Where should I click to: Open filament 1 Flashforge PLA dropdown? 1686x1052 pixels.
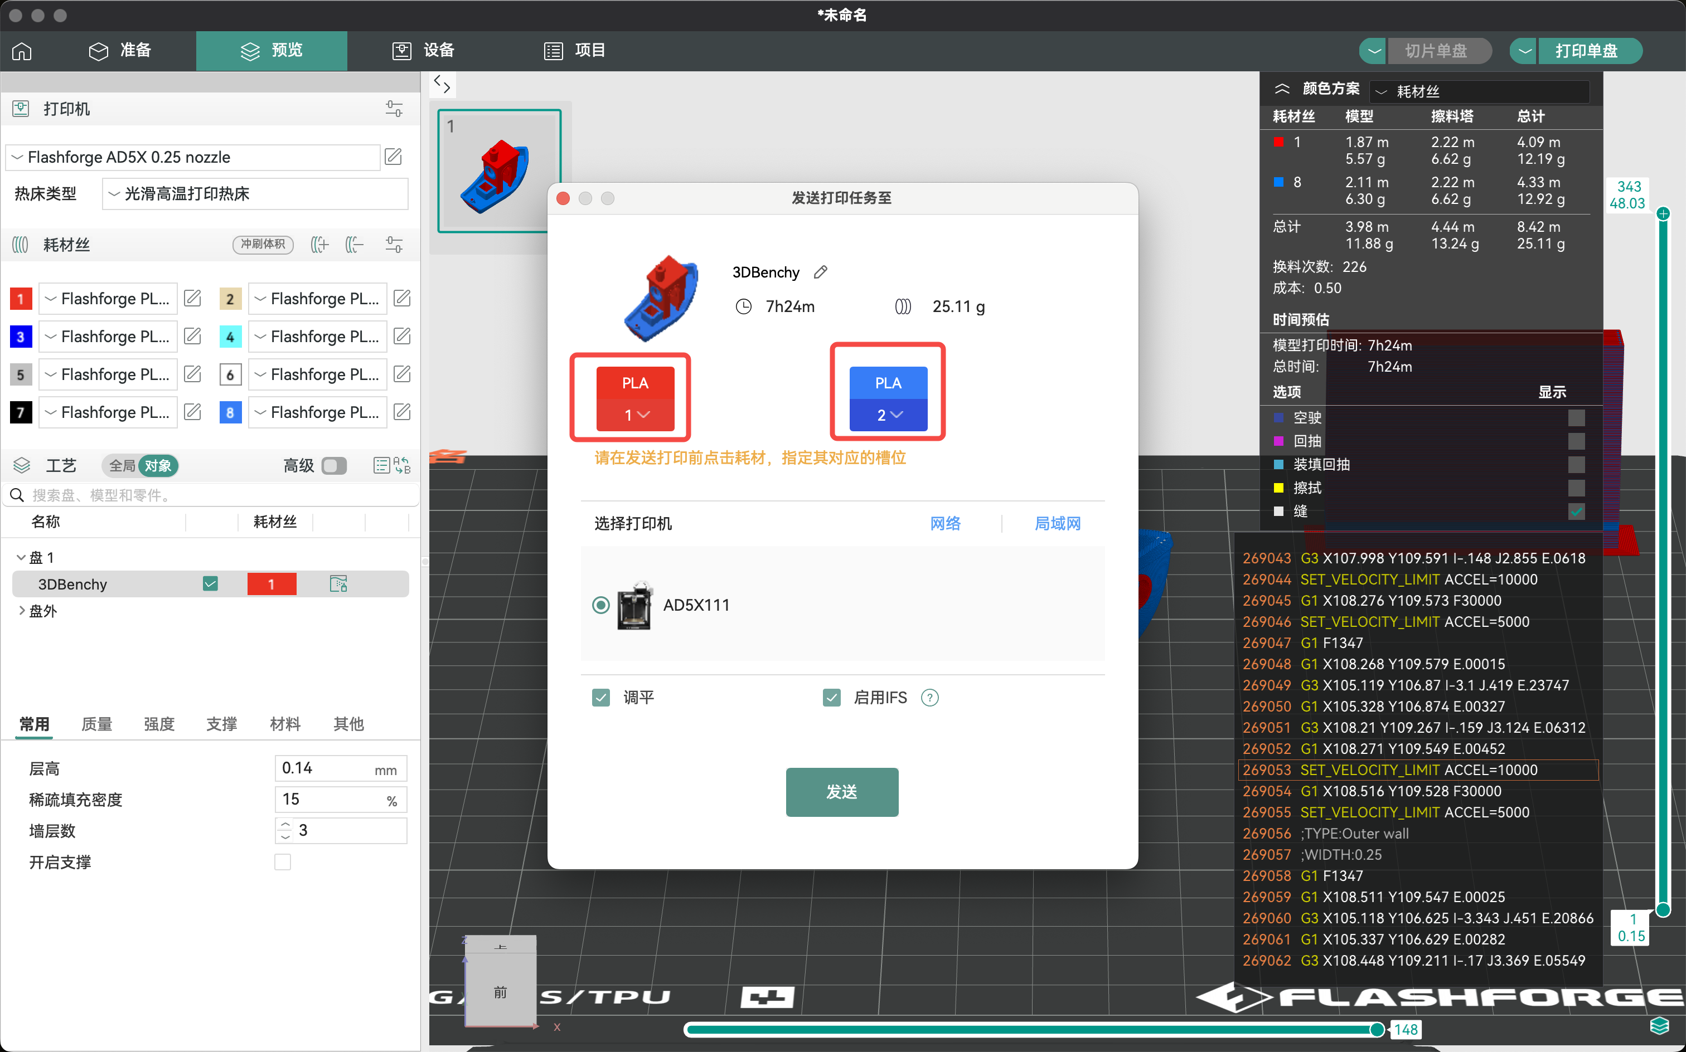coord(108,299)
